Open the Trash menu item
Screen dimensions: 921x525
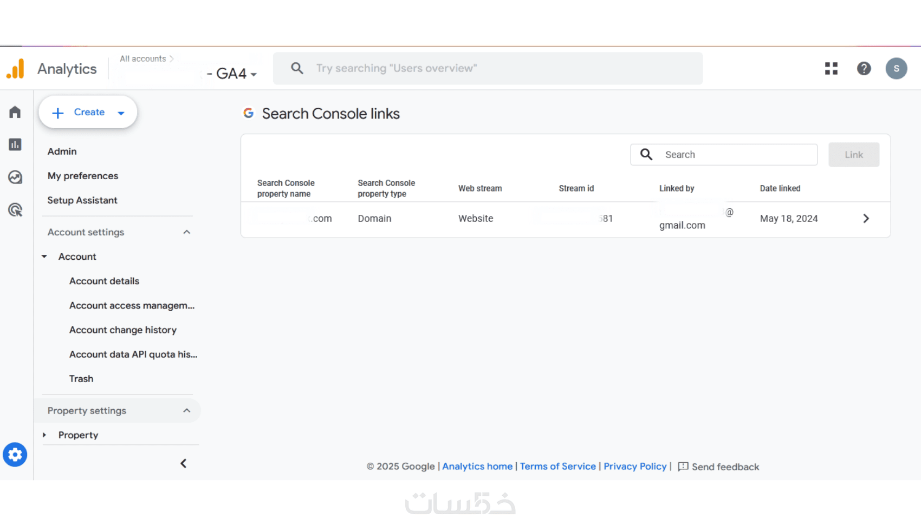coord(81,379)
